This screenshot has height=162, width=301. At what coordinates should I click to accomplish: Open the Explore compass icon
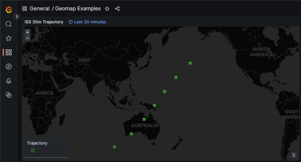coord(9,67)
